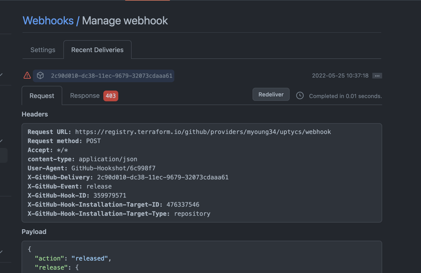421x273 pixels.
Task: Open the Response tab
Action: point(85,96)
